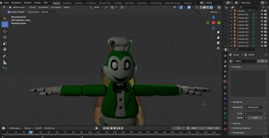The width and height of the screenshot is (269, 138).
Task: Open the Material properties tab
Action: (x=225, y=123)
